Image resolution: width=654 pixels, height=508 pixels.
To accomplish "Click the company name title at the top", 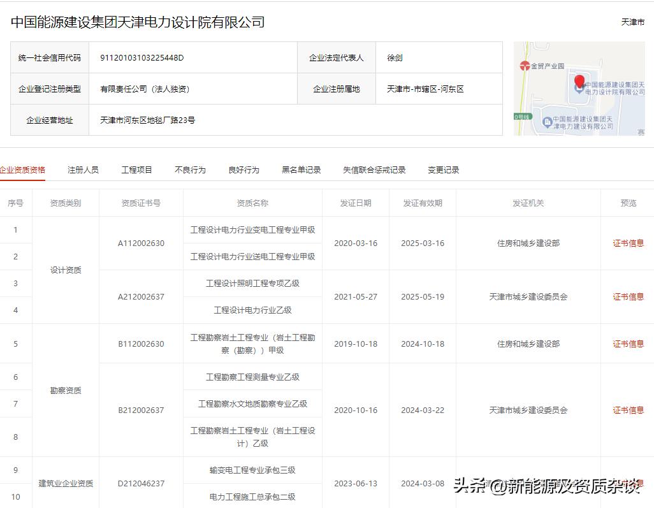I will point(139,22).
